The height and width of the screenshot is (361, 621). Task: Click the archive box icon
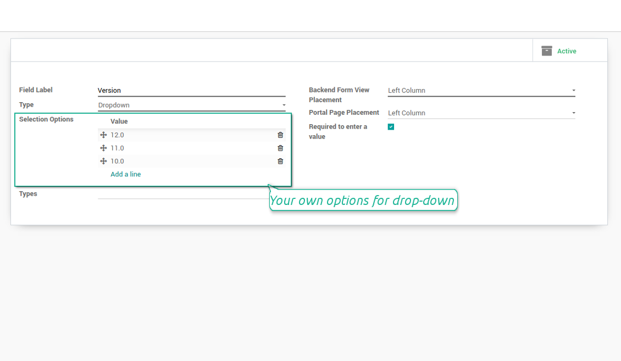546,51
